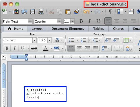Select Center alignment in the upper formatting bar
The image size is (140, 107).
coord(117,21)
